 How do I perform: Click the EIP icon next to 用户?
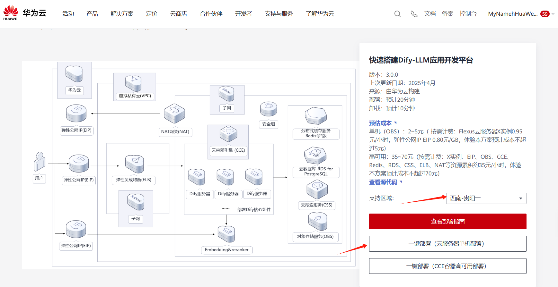(x=79, y=164)
